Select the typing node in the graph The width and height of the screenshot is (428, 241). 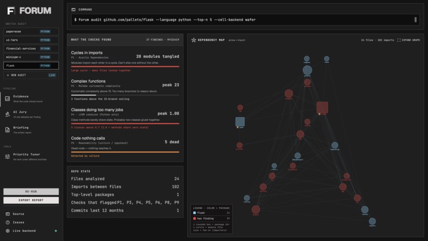365,210
